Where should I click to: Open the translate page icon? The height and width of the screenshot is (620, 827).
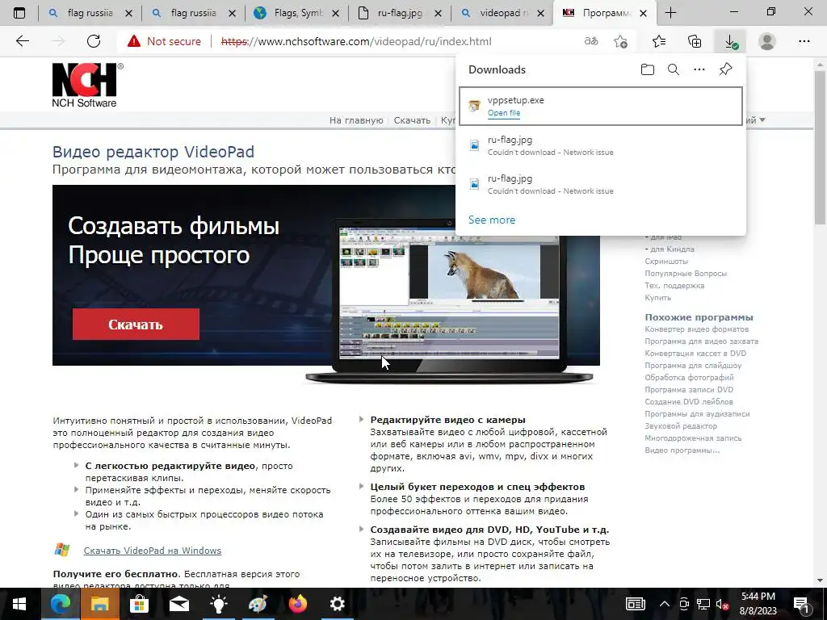coord(591,41)
